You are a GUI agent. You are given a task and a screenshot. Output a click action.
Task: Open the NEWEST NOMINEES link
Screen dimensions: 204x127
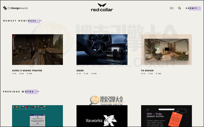[x=20, y=21]
